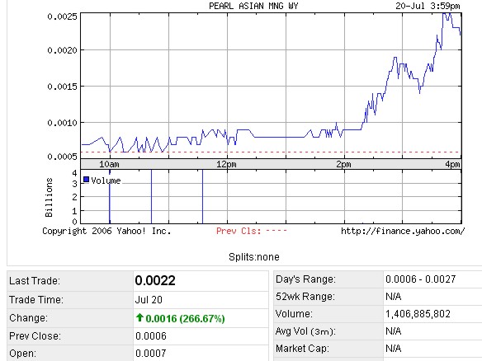Click the N/A value for 52wk Range
This screenshot has width=482, height=361.
[394, 297]
